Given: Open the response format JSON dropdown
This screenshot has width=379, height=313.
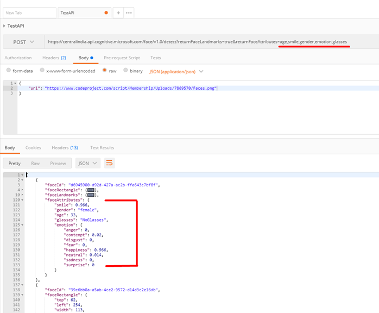Looking at the screenshot, I should pos(88,163).
